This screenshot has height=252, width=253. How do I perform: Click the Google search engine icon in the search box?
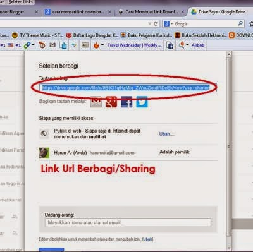[x=166, y=23]
